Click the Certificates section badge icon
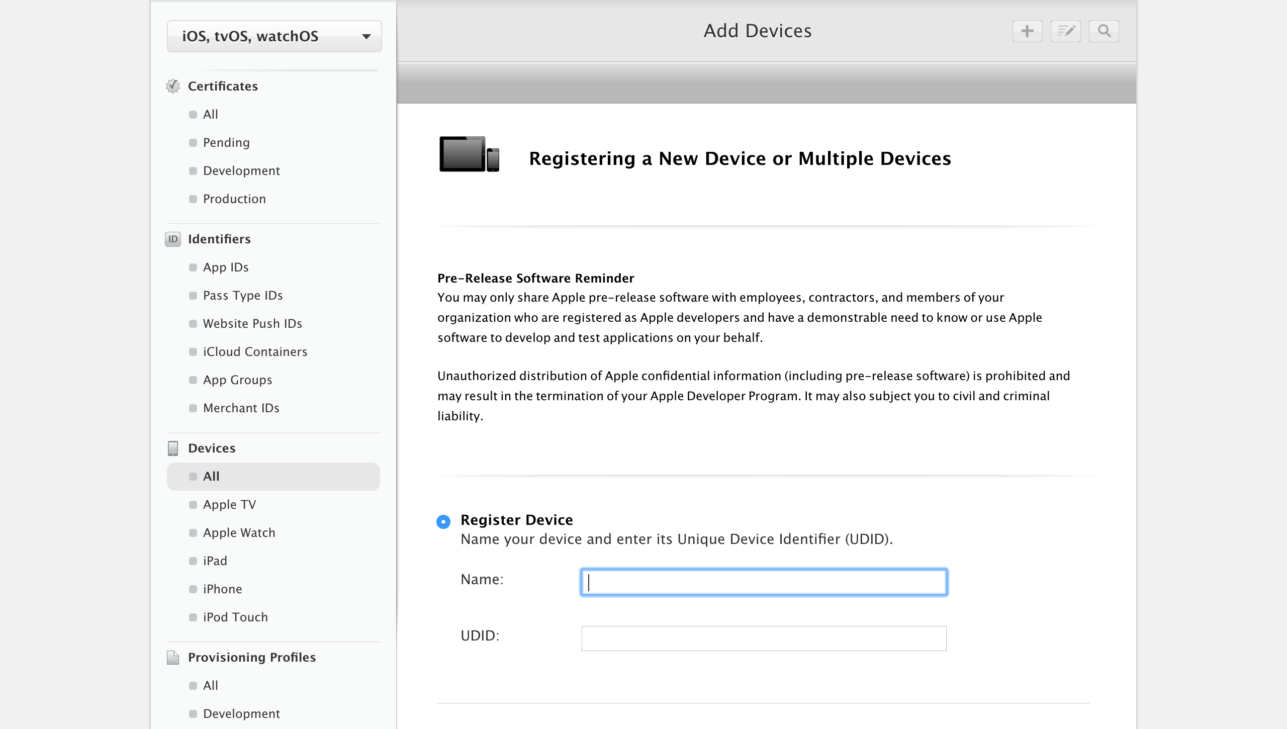The height and width of the screenshot is (729, 1287). tap(173, 86)
